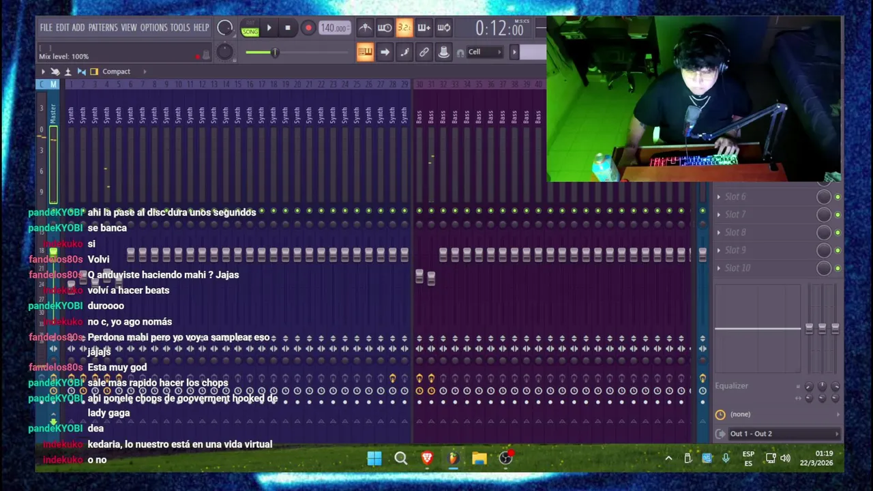The height and width of the screenshot is (491, 873).
Task: Expand the arrow after Compact
Action: pos(144,72)
